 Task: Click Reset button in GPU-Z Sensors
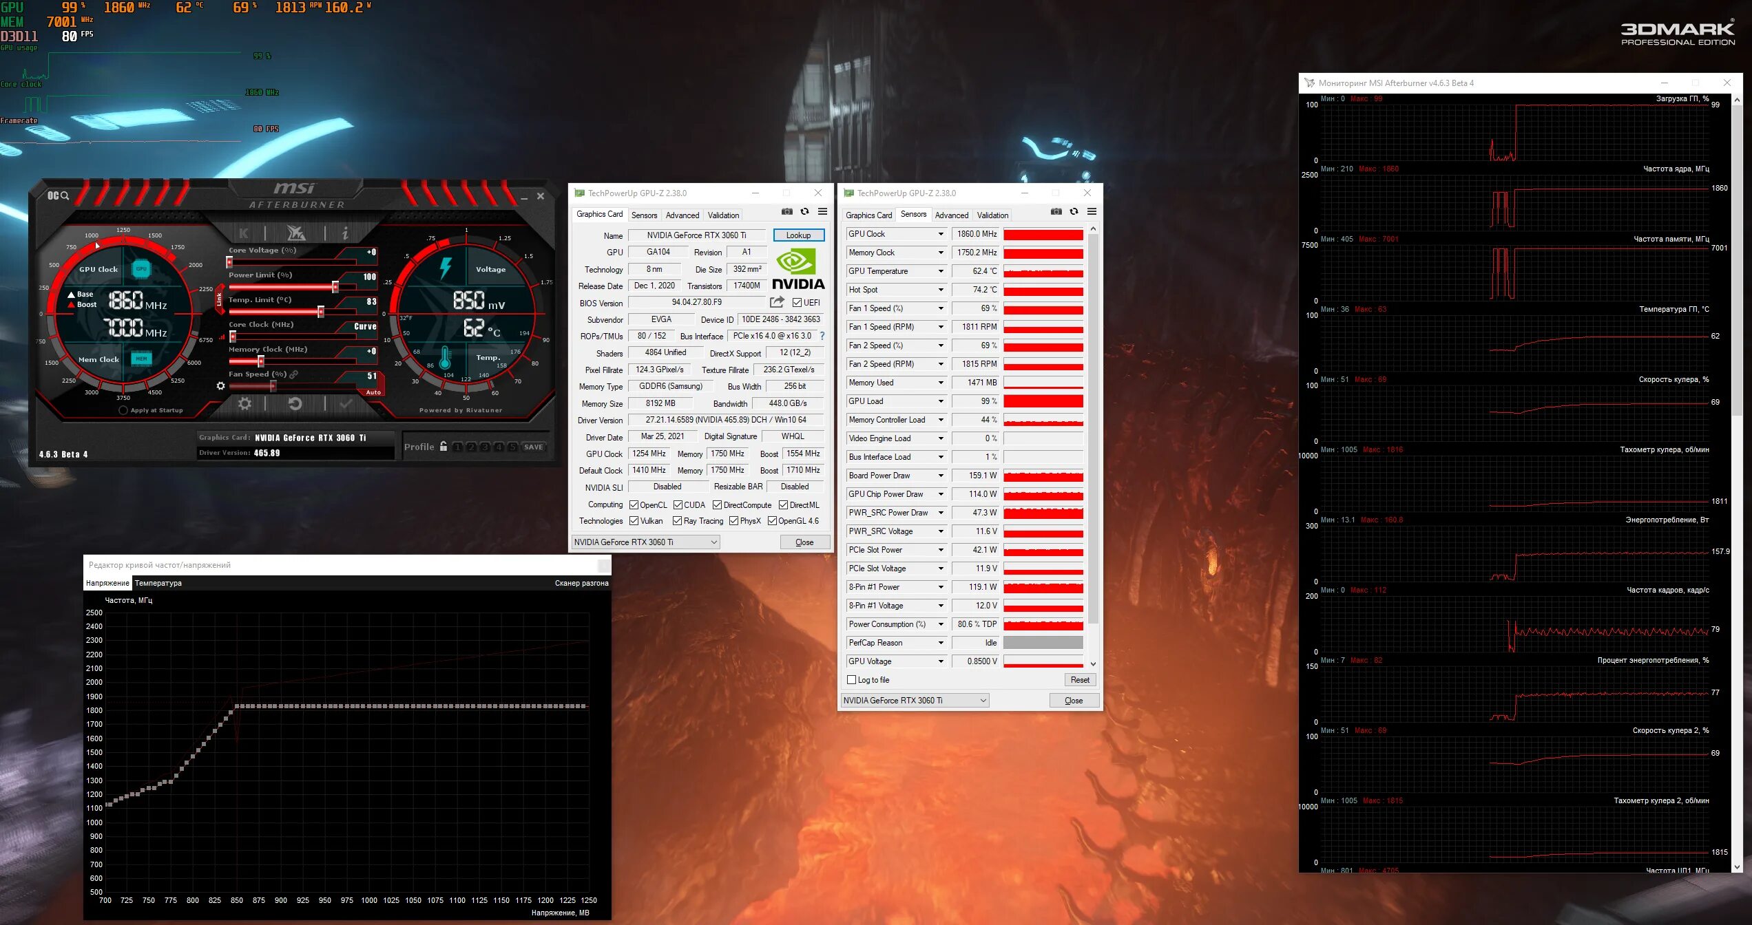click(1080, 680)
